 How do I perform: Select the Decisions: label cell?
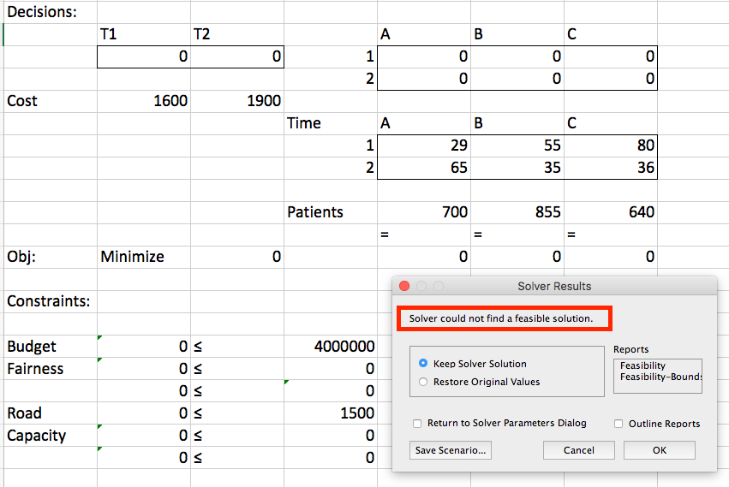(51, 12)
